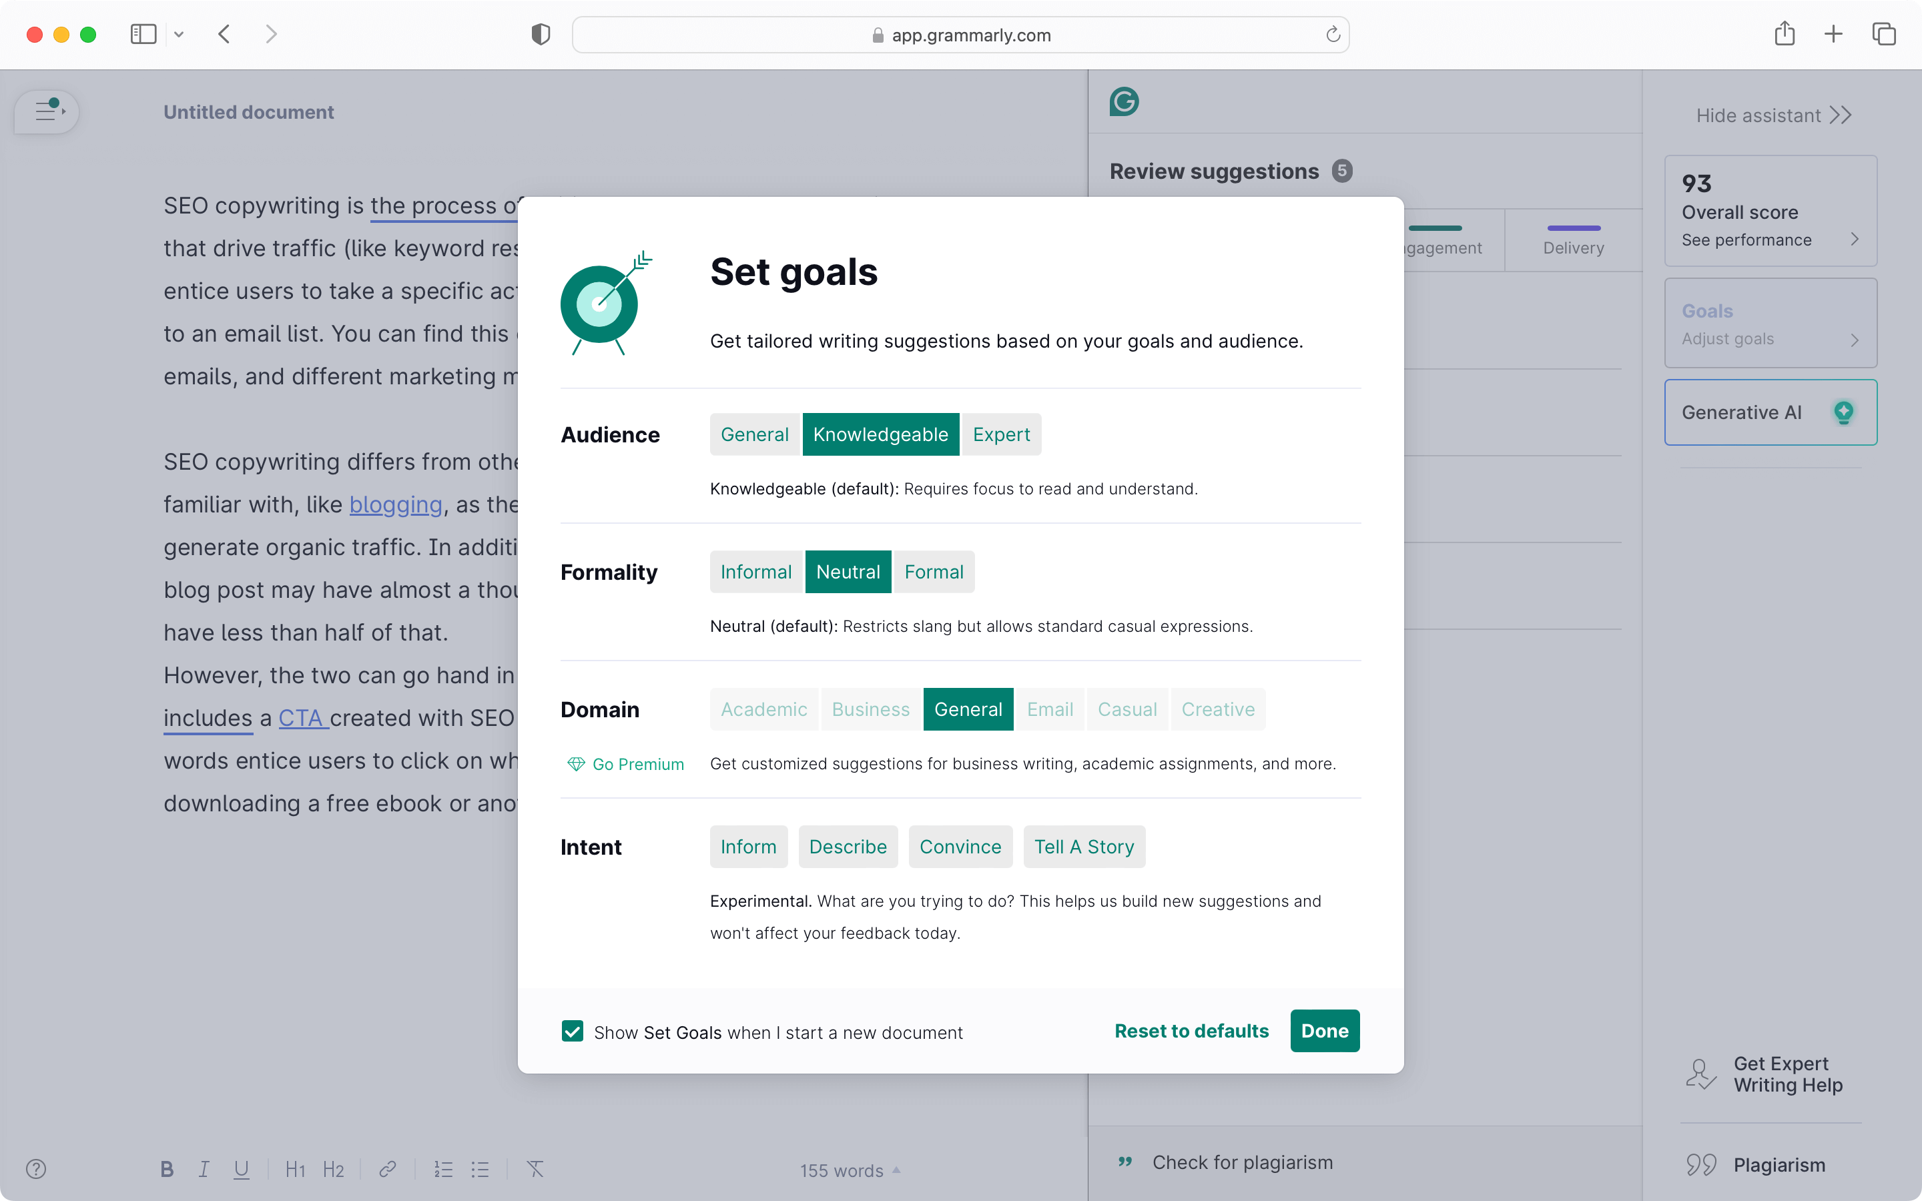The image size is (1922, 1201).
Task: Uncheck Show Set Goals for new documents
Action: click(x=572, y=1031)
